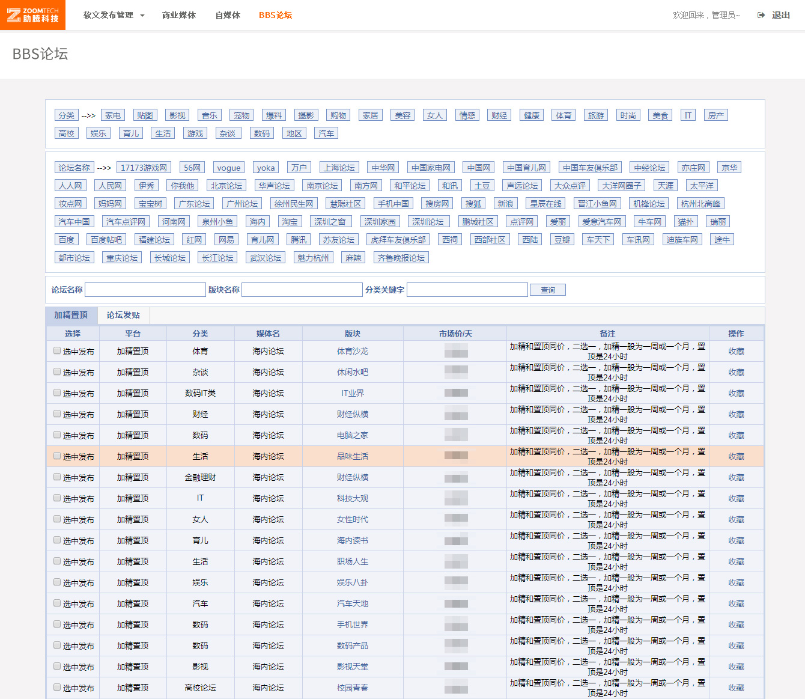Focus the 分类关键字 text field
The width and height of the screenshot is (805, 699).
[467, 290]
